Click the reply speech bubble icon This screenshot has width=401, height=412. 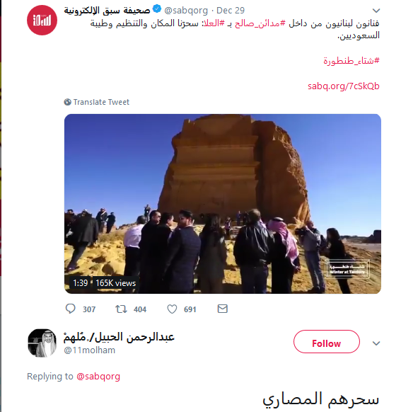[70, 309]
